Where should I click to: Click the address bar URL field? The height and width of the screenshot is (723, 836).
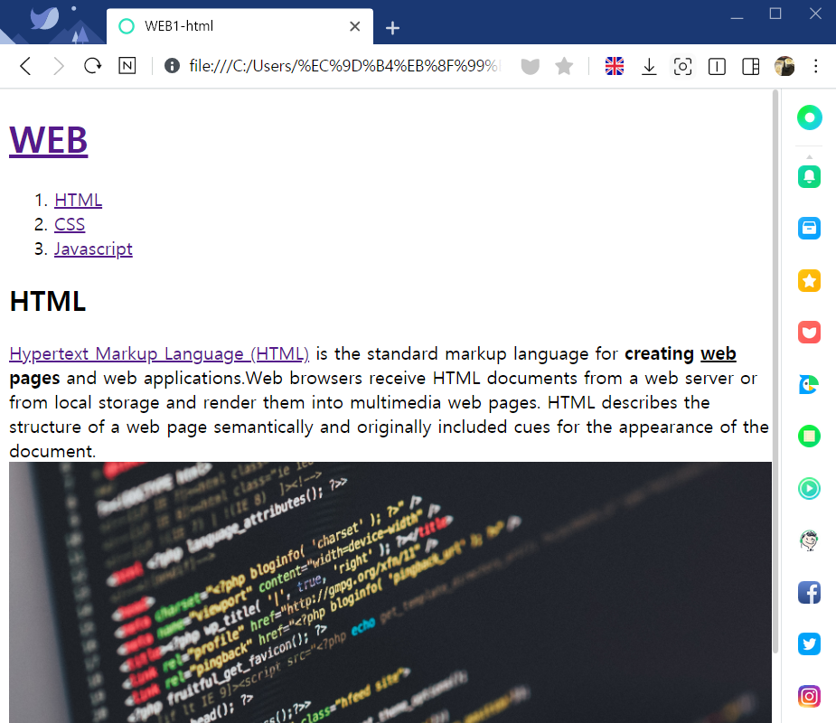[344, 66]
